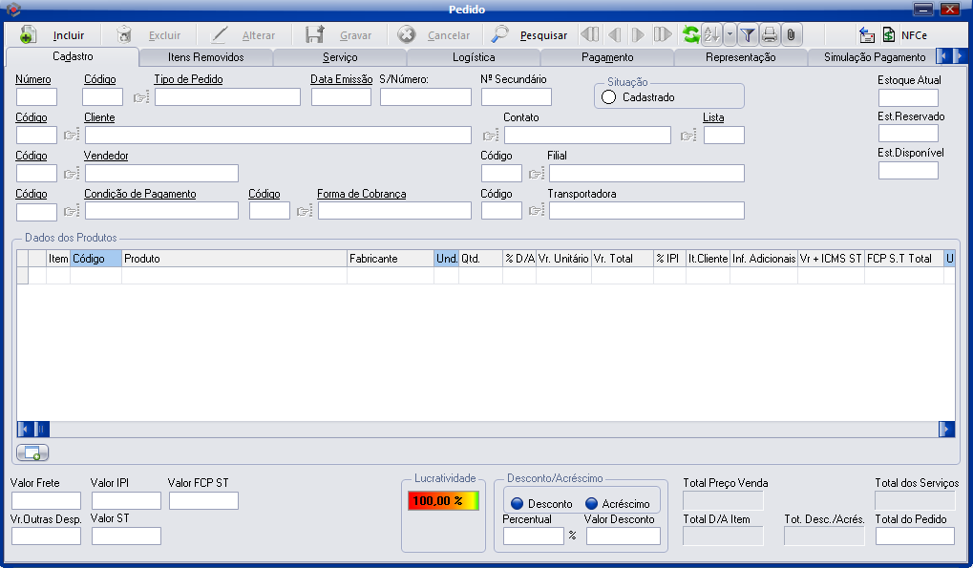Switch to the Itens Removidos tab

pyautogui.click(x=205, y=57)
